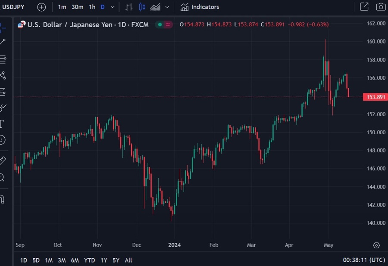Image resolution: width=388 pixels, height=266 pixels.
Task: Open the USDJPY symbol search
Action: tap(13, 7)
